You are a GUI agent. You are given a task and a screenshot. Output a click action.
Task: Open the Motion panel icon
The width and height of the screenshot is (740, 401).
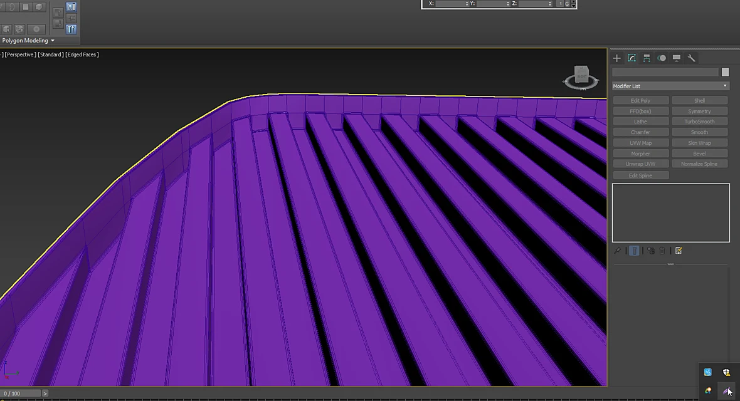662,58
